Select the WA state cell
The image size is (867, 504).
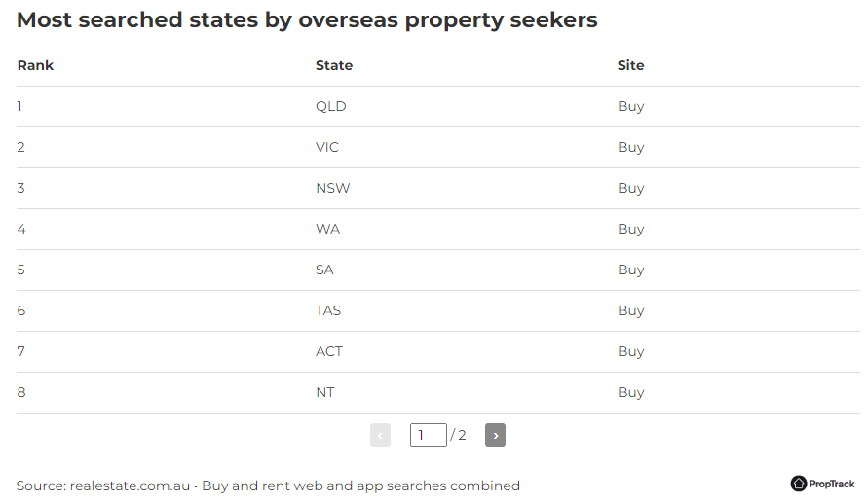tap(328, 229)
